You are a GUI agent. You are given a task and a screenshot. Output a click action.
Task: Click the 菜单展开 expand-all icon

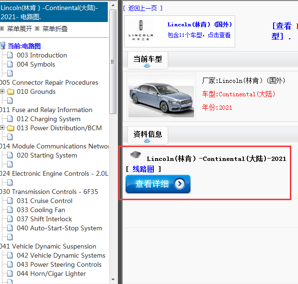point(2,29)
